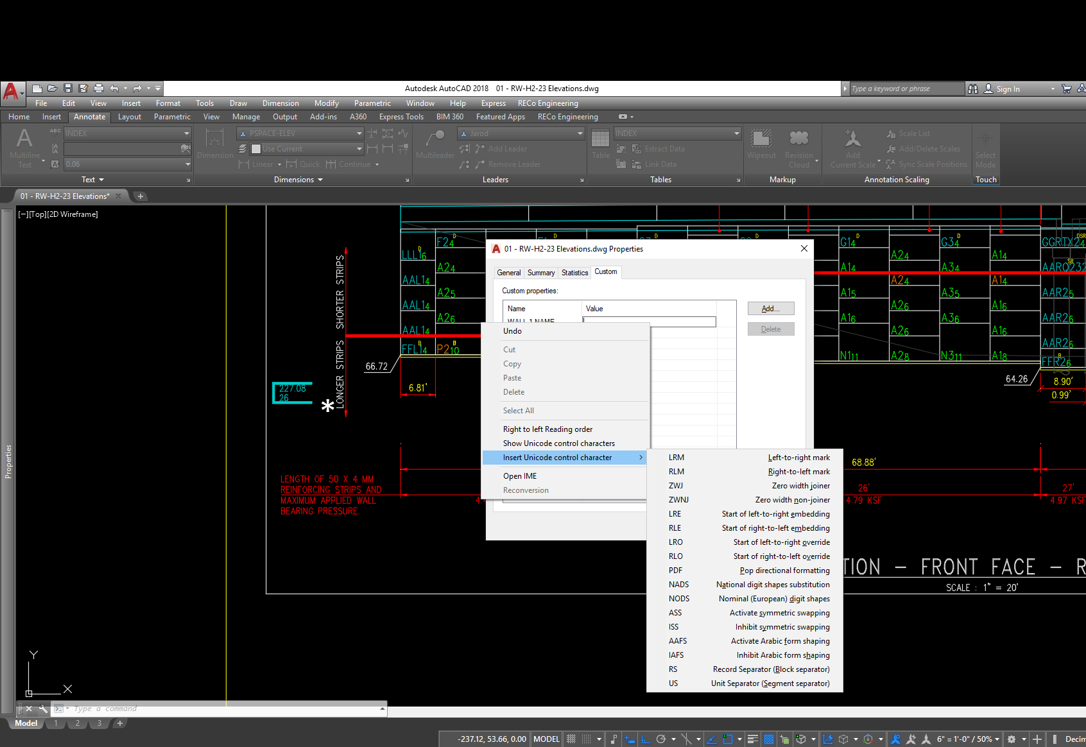
Task: Expand the Dimensions panel
Action: point(407,180)
